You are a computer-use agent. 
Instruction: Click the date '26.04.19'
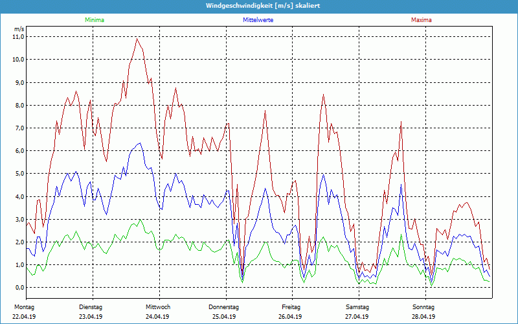coord(290,317)
